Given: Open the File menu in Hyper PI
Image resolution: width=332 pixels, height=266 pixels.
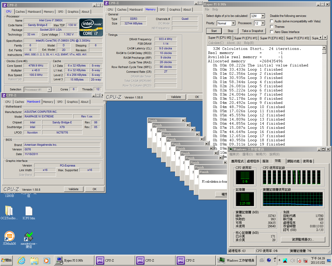Looking at the screenshot, I should click(x=207, y=9).
